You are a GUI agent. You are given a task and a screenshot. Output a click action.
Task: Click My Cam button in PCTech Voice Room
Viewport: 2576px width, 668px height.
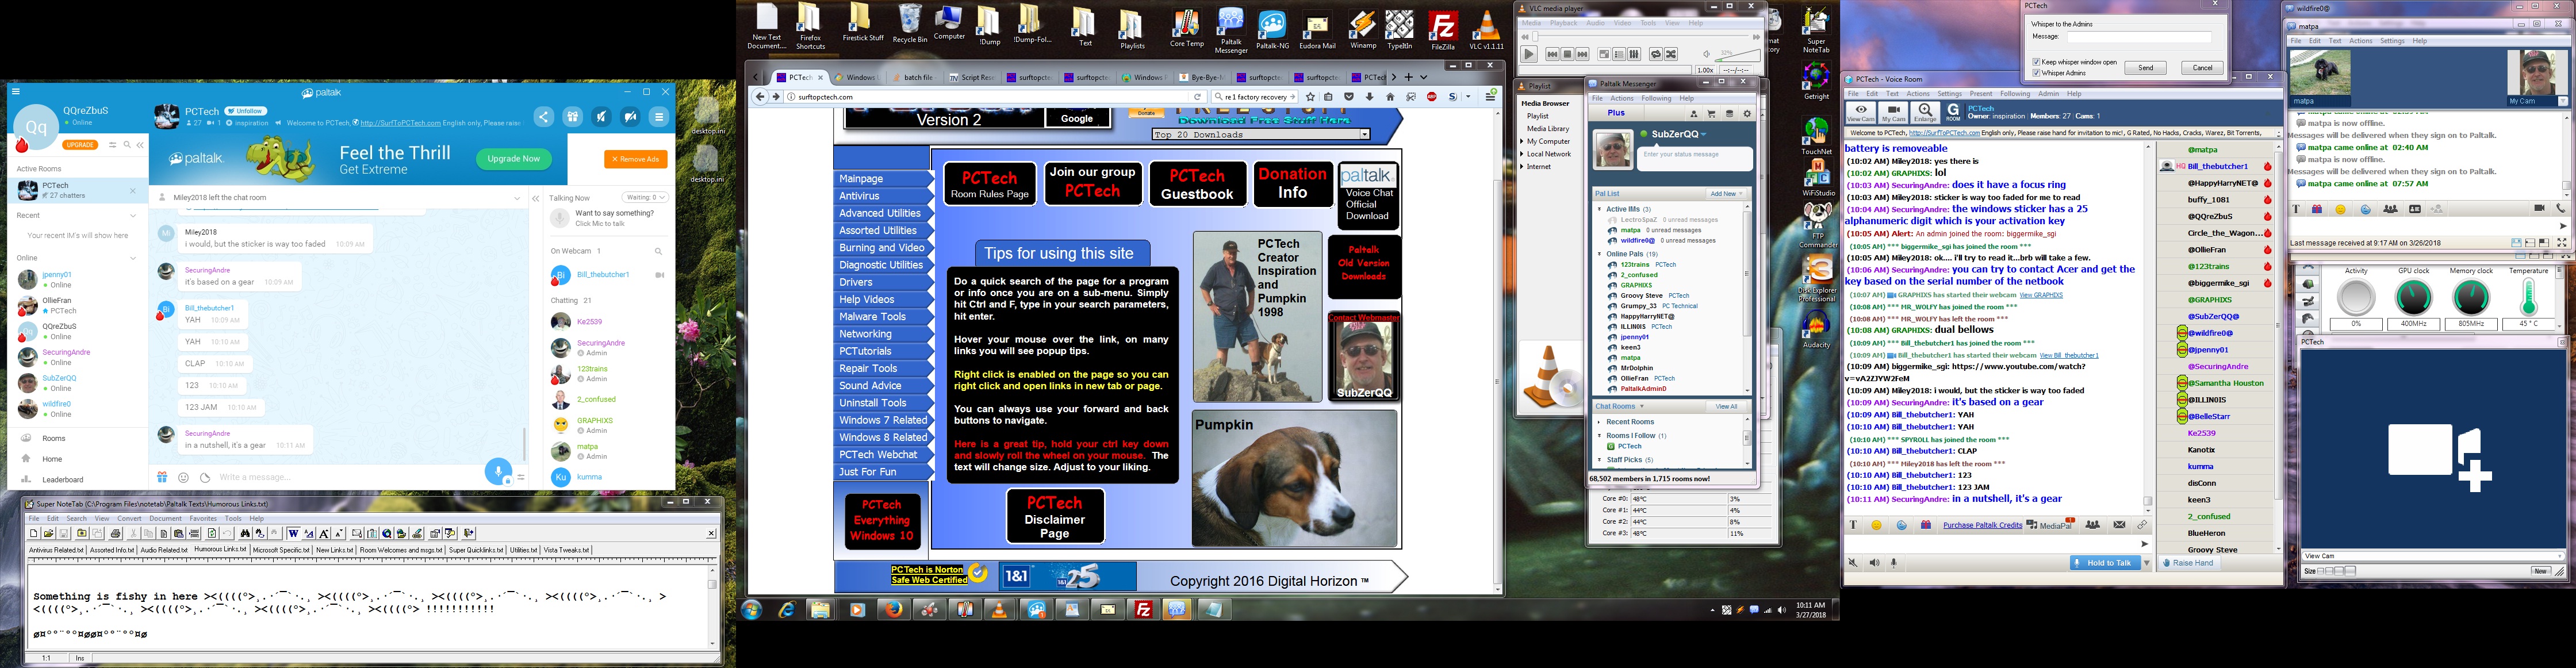click(x=1893, y=112)
